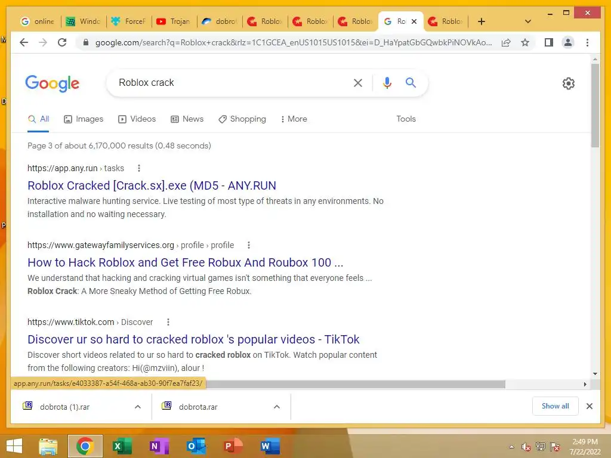Click the Google logo

pos(53,83)
